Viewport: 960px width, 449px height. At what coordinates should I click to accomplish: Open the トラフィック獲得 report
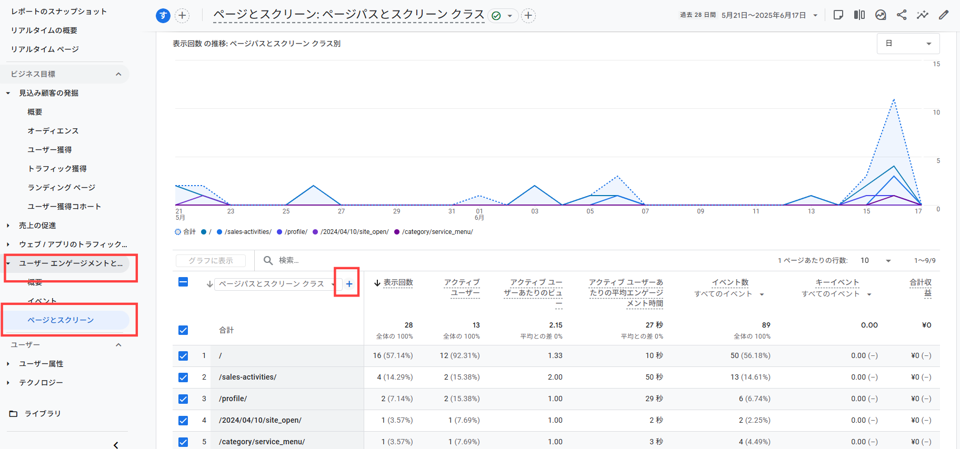57,169
